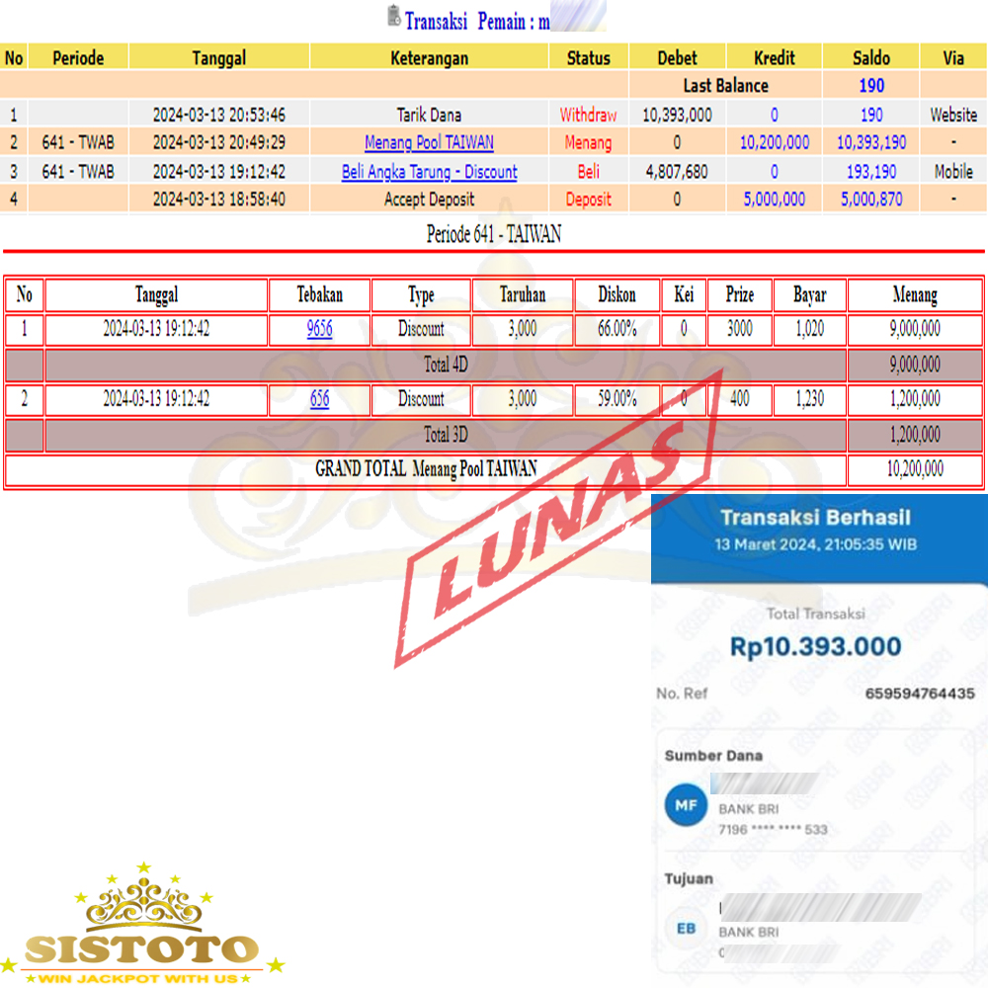Click the Saldo column header
The image size is (988, 988).
pyautogui.click(x=870, y=58)
